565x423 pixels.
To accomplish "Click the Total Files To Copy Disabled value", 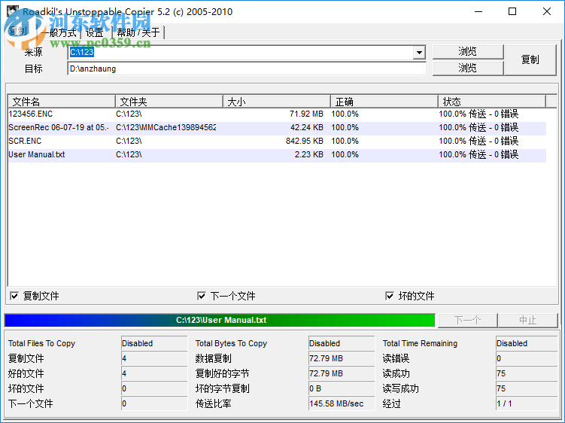I will click(x=154, y=343).
